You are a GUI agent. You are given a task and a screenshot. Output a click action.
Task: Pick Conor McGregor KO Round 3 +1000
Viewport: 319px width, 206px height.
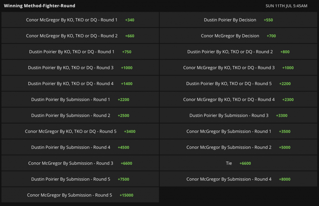point(238,68)
